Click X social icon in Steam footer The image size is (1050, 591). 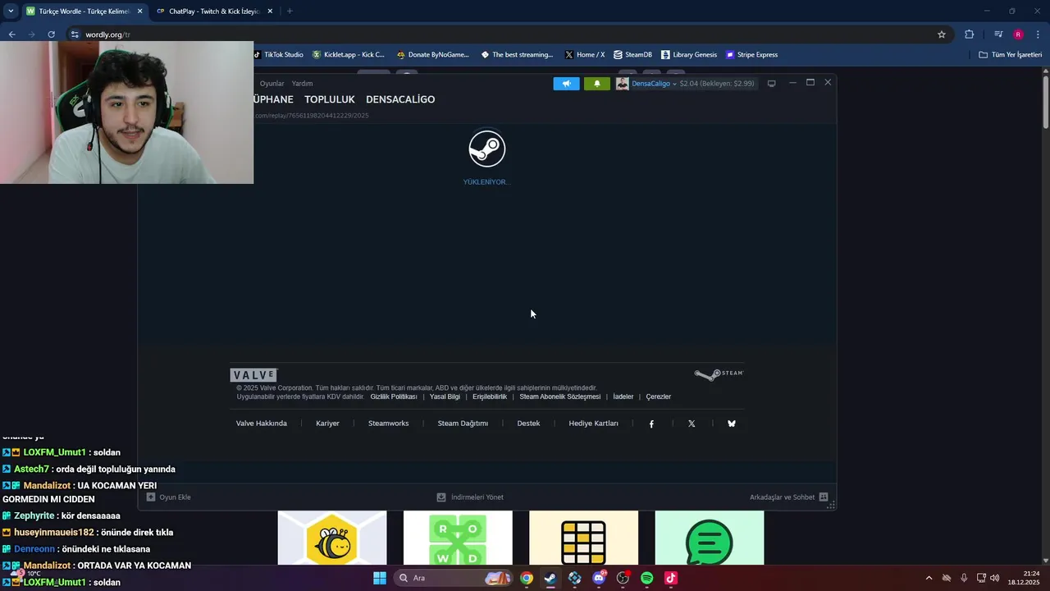692,424
